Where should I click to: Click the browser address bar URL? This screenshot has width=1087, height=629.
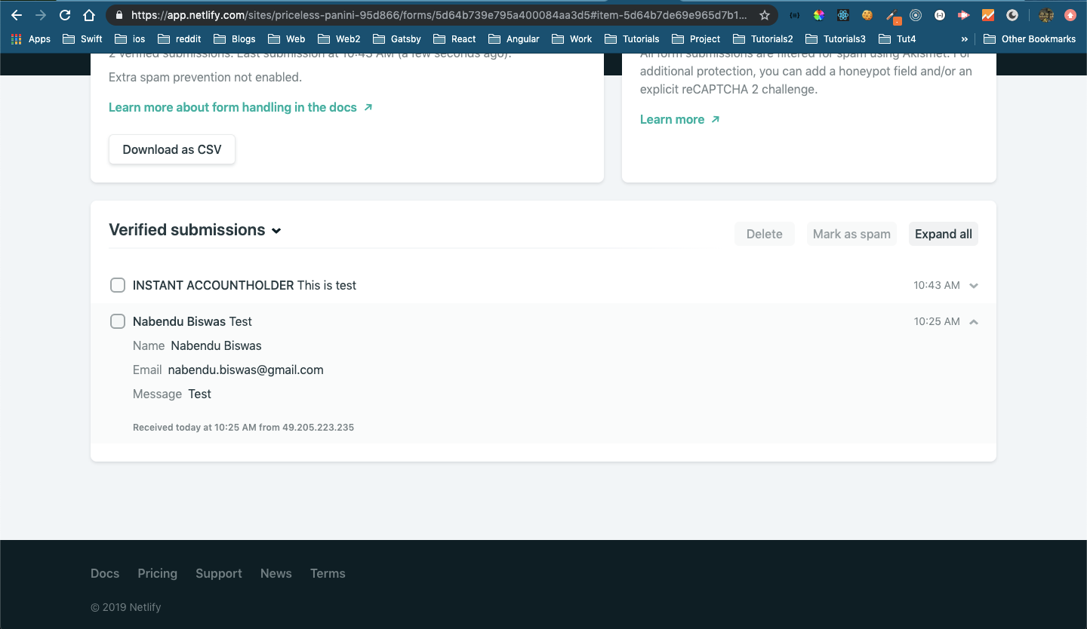click(x=439, y=15)
